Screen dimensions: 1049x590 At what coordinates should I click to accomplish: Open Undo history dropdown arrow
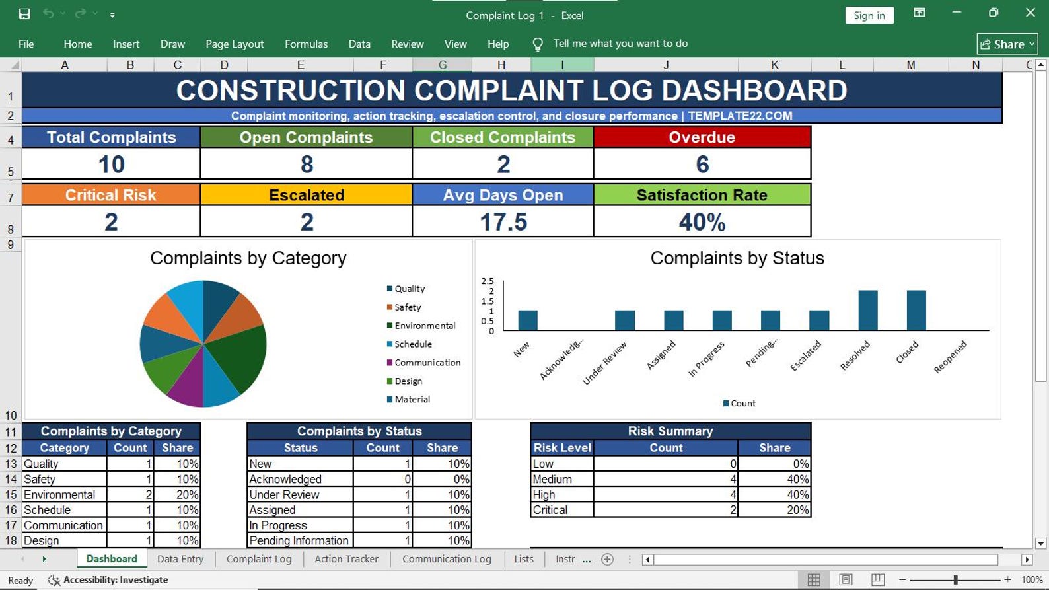click(63, 14)
